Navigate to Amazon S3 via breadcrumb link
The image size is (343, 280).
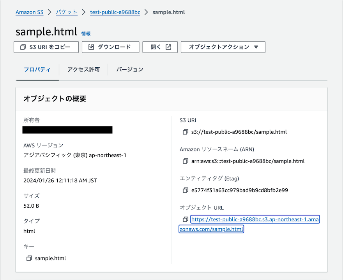(30, 12)
